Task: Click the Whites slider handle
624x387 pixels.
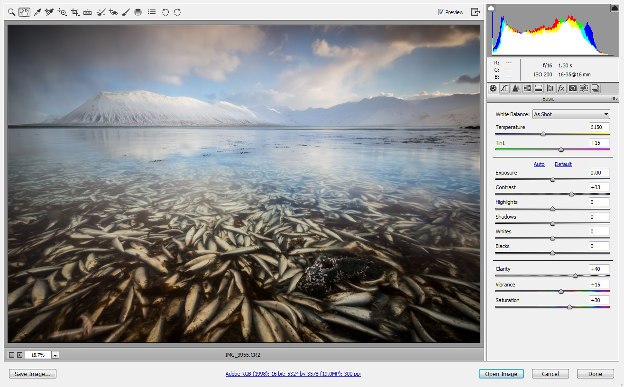Action: tap(552, 239)
